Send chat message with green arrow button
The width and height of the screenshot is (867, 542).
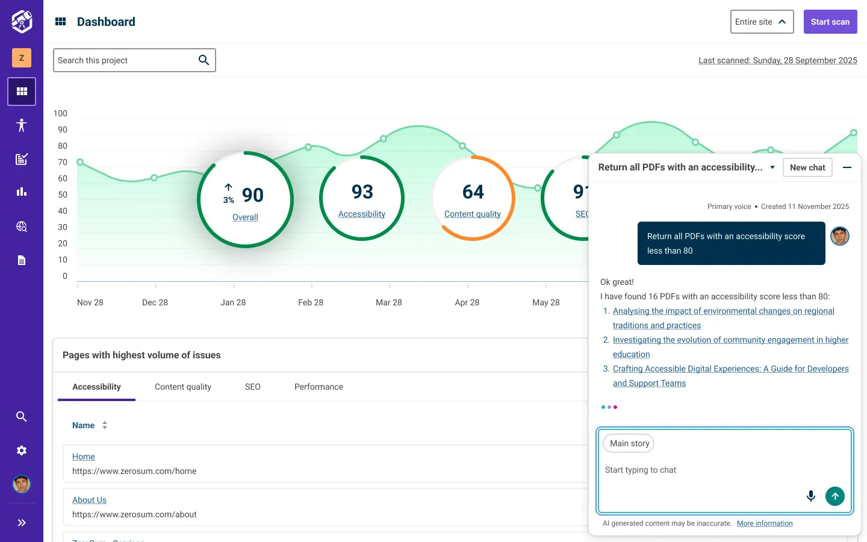click(835, 496)
